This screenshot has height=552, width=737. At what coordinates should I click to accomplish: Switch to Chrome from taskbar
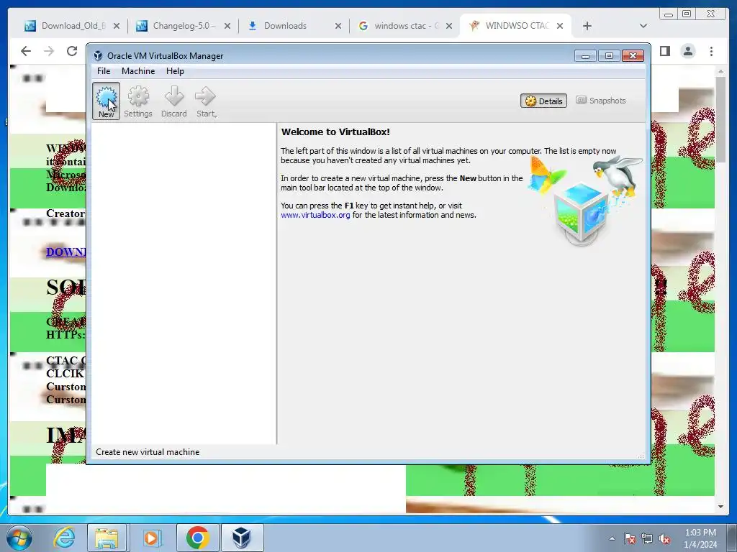coord(198,538)
